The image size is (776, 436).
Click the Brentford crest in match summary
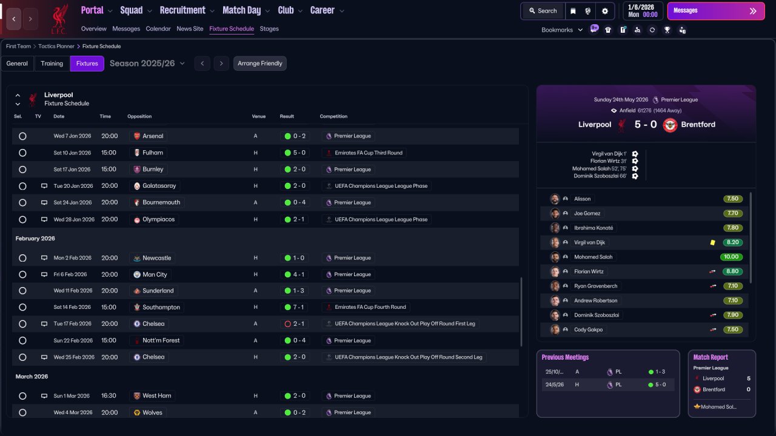click(670, 125)
